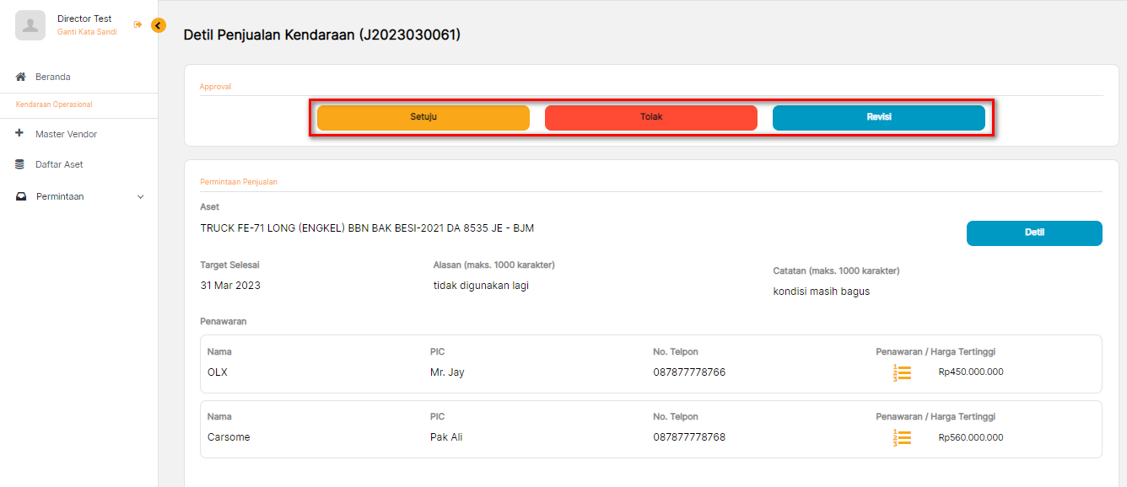
Task: Reject the request with the Tolak button
Action: pos(651,117)
